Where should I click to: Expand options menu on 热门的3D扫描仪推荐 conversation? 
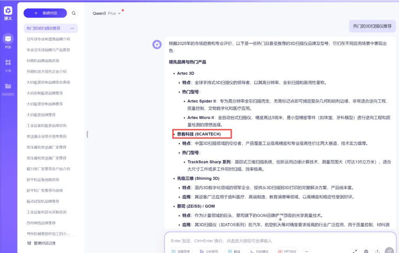(x=72, y=28)
